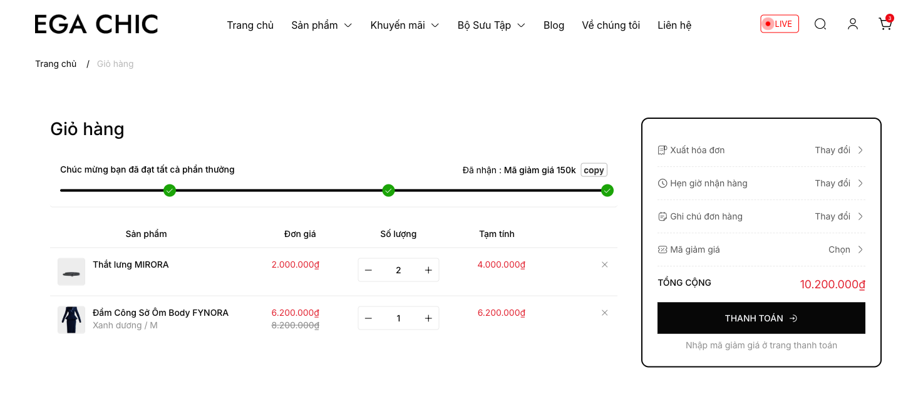Increase Đầm Công Sở FYNORA quantity

tap(428, 318)
